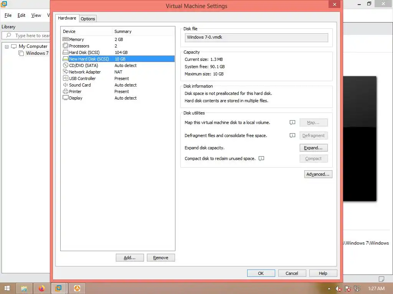Click the Action Center flag tray icon

[348, 289]
